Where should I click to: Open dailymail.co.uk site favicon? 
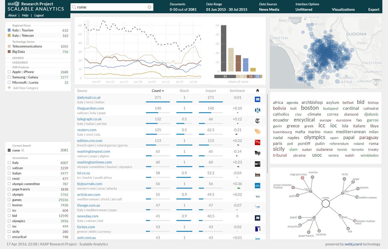257,100
